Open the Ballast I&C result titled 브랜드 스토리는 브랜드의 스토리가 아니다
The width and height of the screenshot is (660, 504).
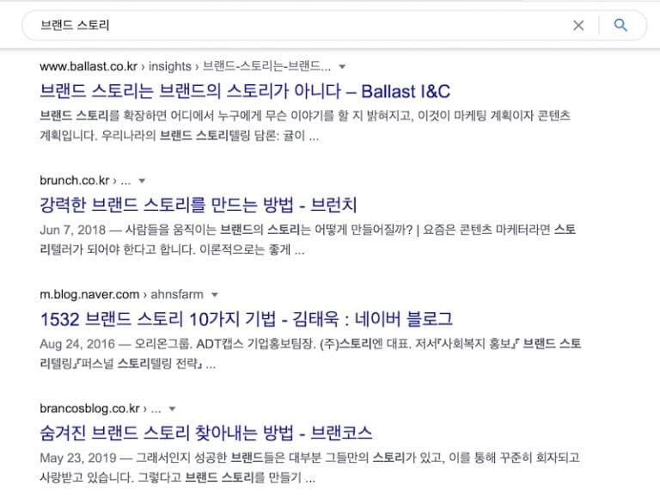point(245,91)
